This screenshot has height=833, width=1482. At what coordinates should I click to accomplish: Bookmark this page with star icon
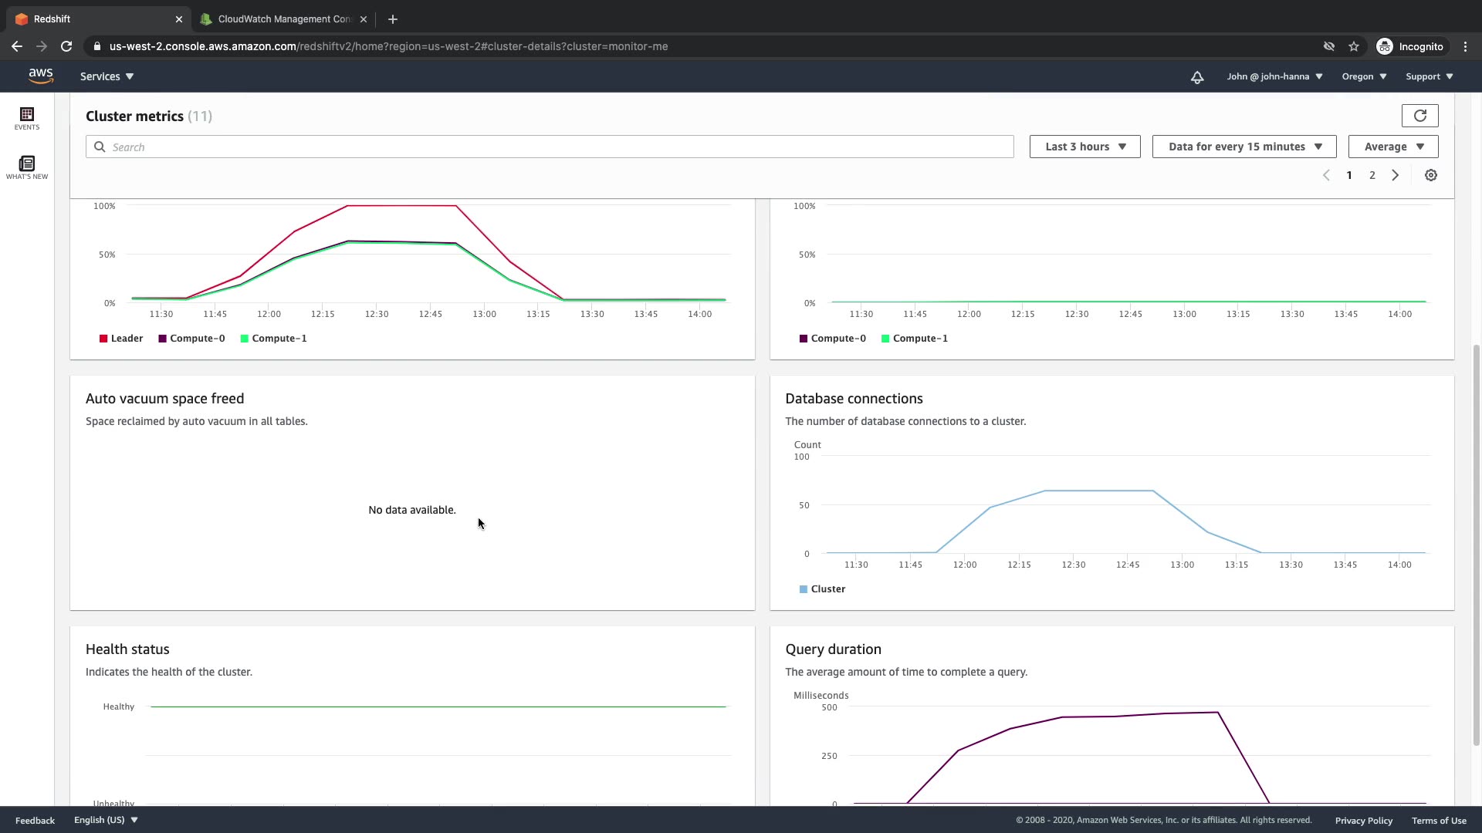click(x=1354, y=46)
